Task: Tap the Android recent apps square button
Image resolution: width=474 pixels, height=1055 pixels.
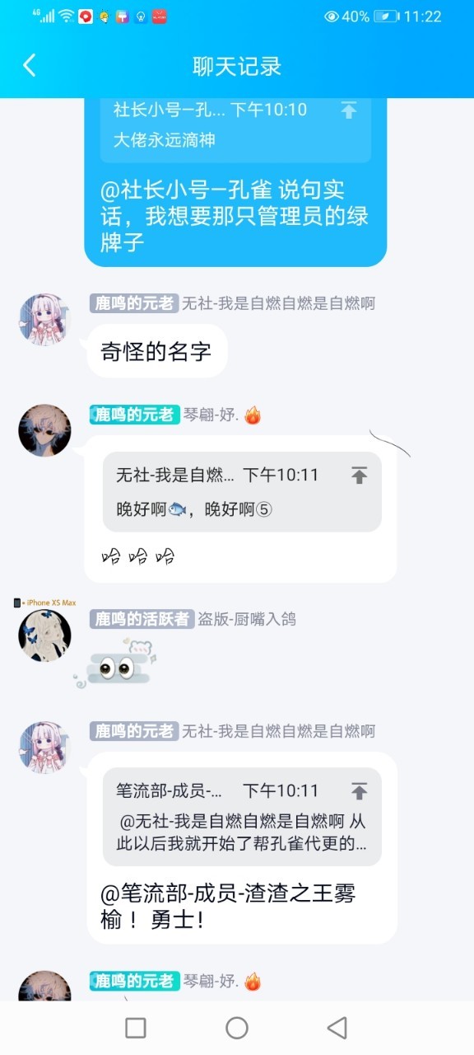Action: (x=136, y=1027)
